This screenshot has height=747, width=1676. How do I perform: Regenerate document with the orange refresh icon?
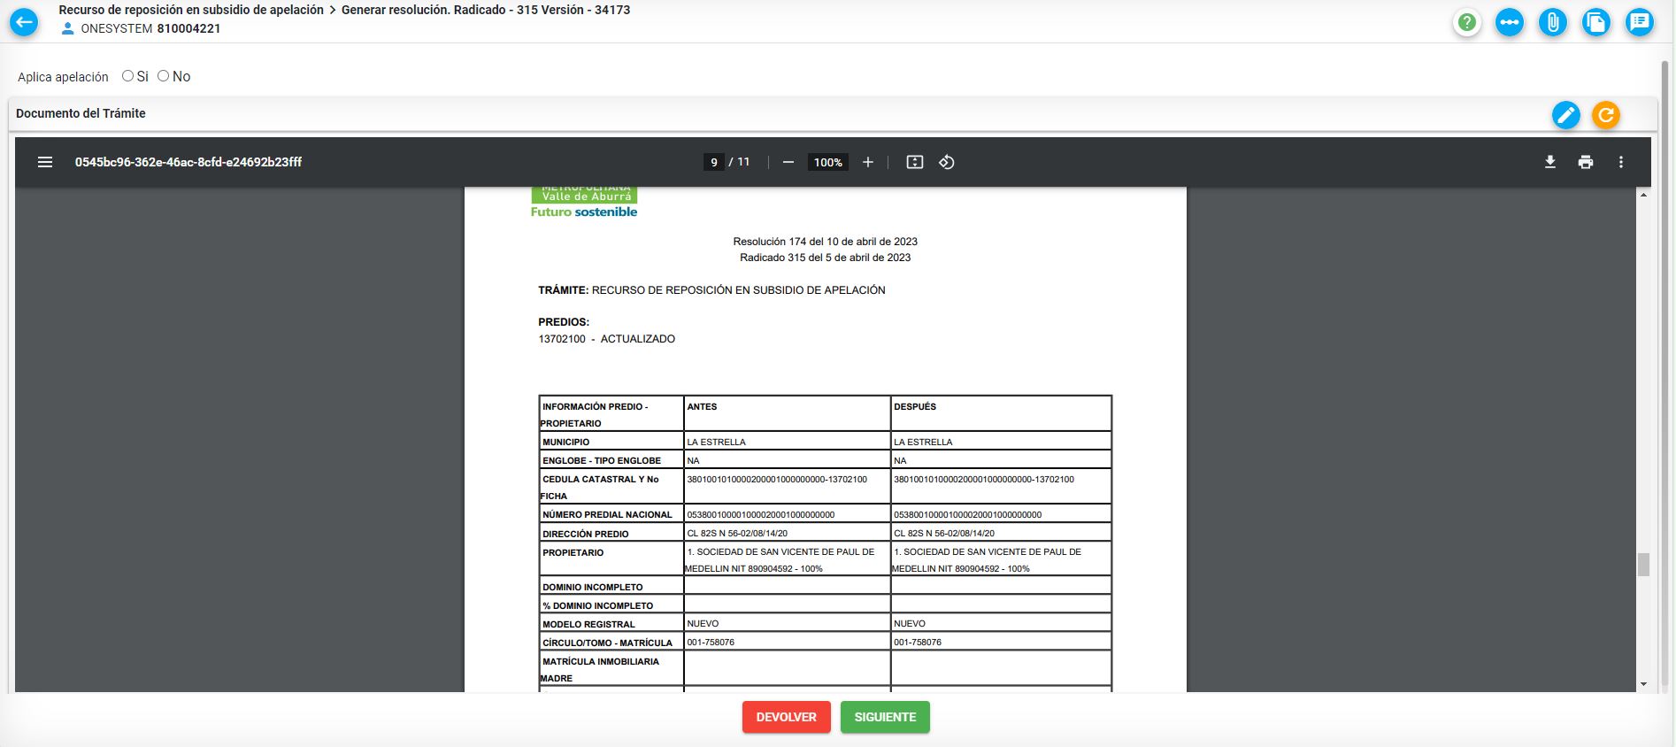[x=1605, y=115]
